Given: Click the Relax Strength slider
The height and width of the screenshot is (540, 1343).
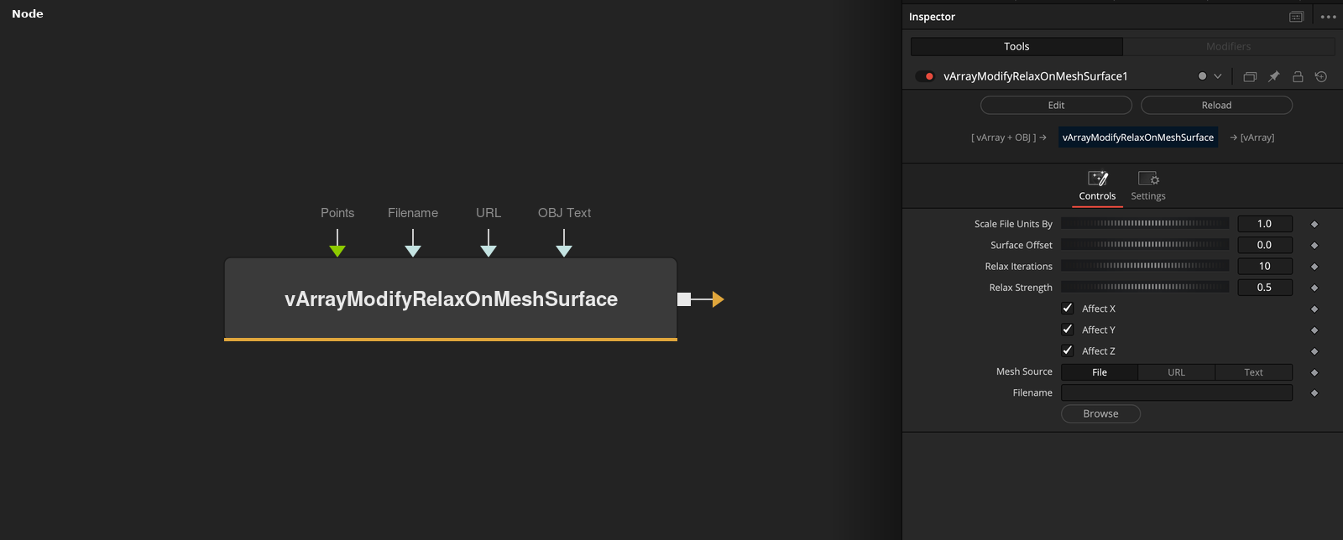Looking at the screenshot, I should pyautogui.click(x=1145, y=287).
